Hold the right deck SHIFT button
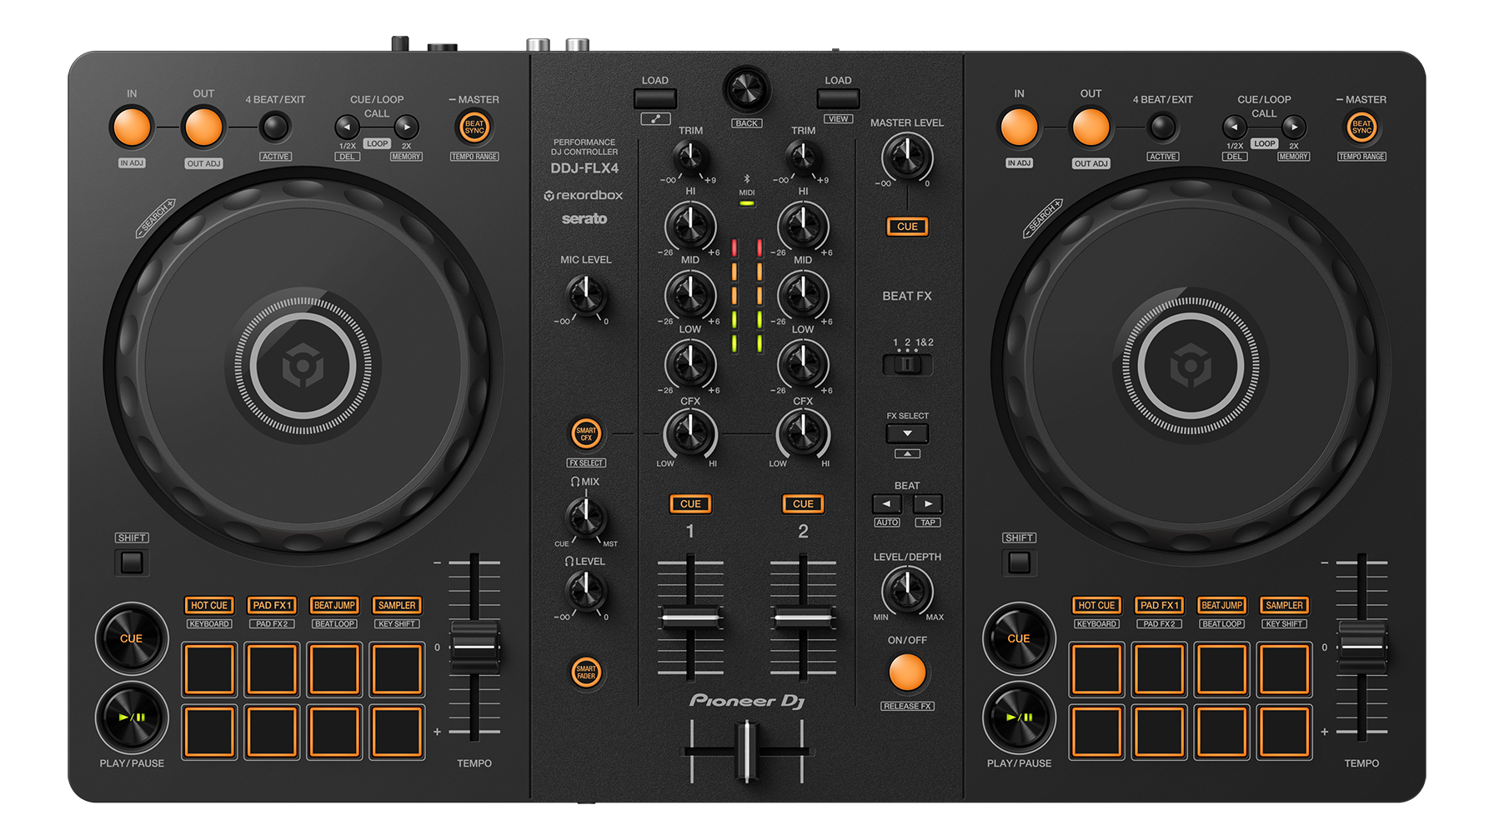This screenshot has width=1494, height=840. coord(1019,562)
